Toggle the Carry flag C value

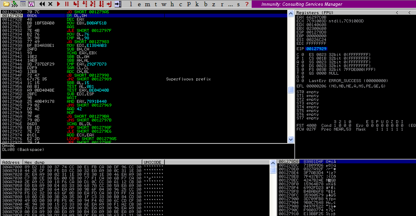coord(303,54)
